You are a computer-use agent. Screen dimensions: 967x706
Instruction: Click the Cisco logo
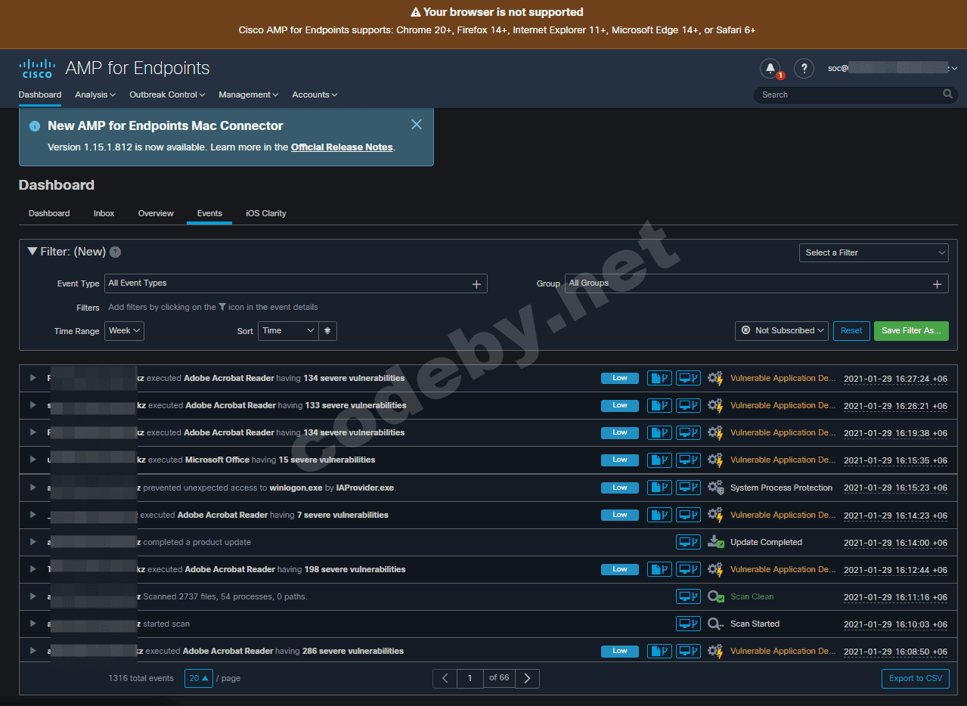(37, 69)
